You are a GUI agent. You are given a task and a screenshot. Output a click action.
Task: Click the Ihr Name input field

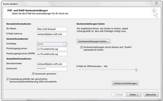[x=52, y=29]
